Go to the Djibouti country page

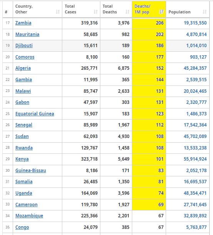24,46
